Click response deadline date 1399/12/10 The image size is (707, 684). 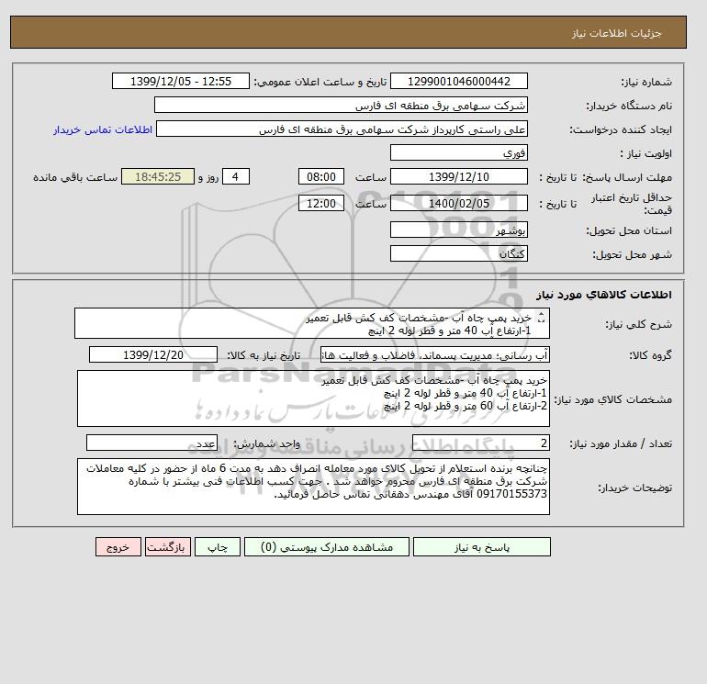pos(458,177)
